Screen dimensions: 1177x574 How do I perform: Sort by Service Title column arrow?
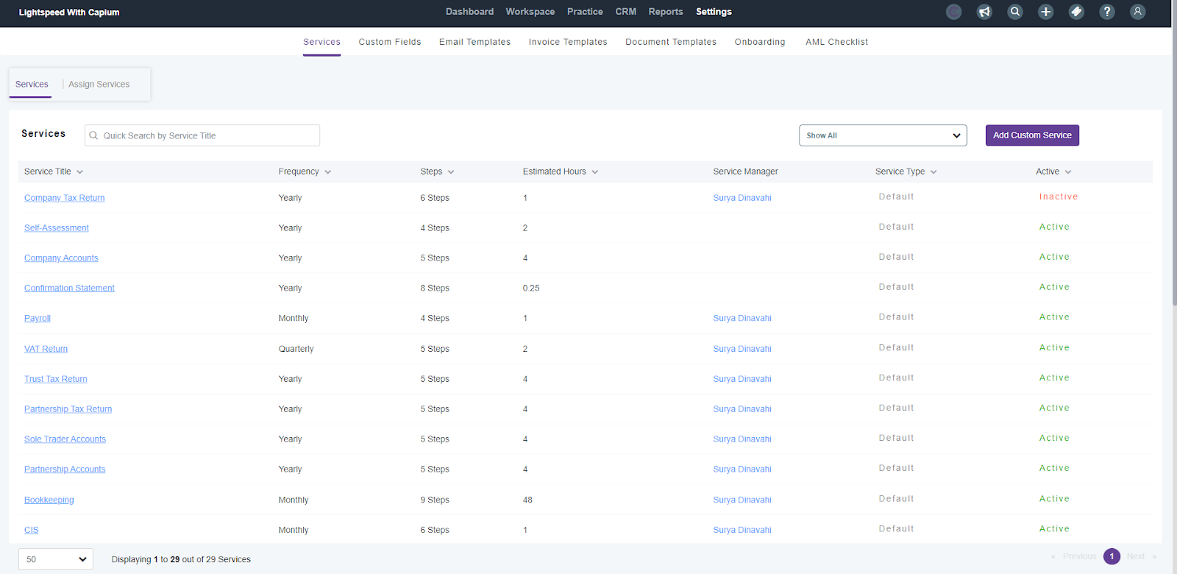click(x=79, y=172)
